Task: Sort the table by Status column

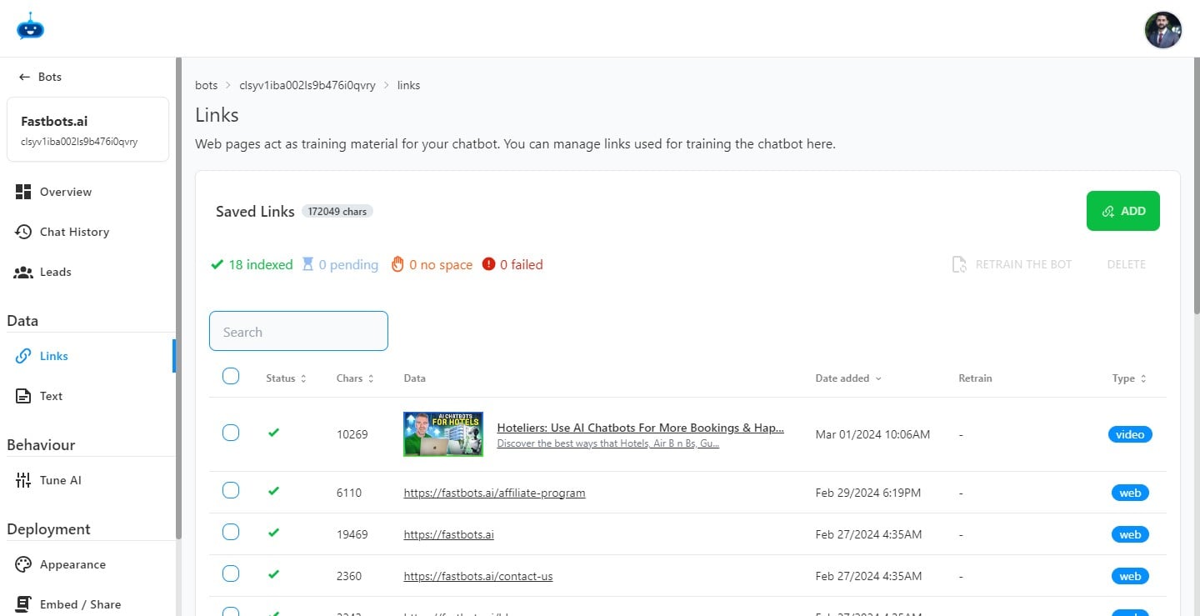Action: pos(303,378)
